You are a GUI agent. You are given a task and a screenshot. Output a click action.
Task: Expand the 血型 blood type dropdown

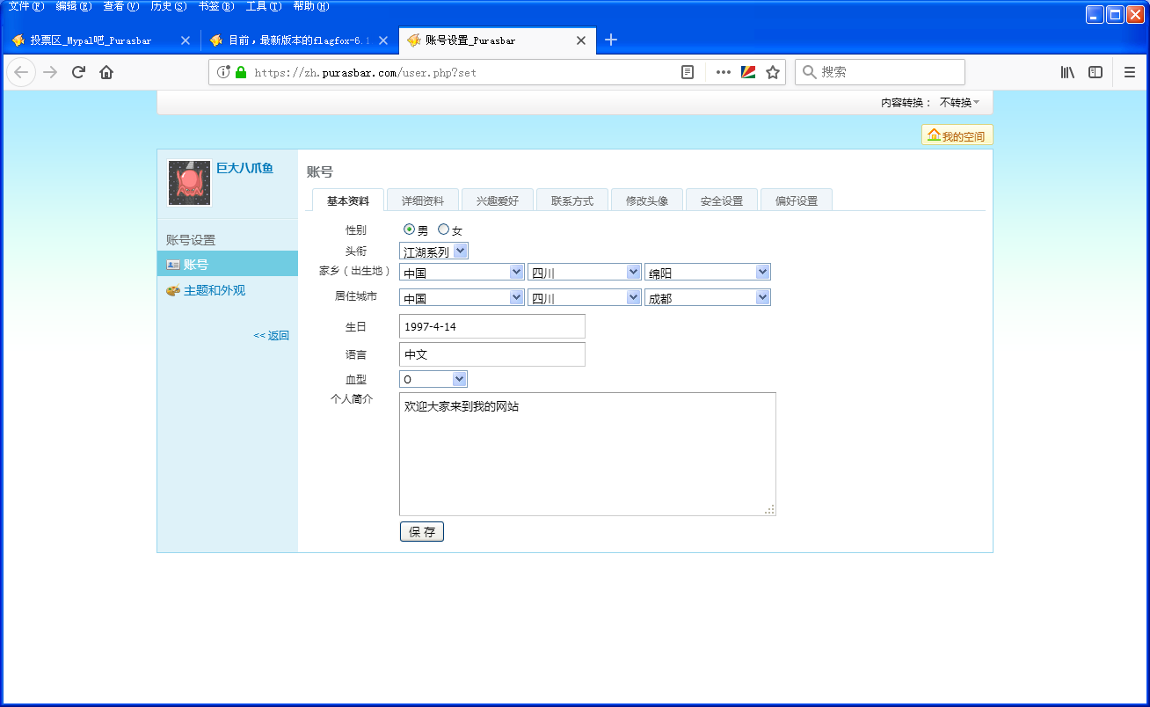(x=433, y=379)
